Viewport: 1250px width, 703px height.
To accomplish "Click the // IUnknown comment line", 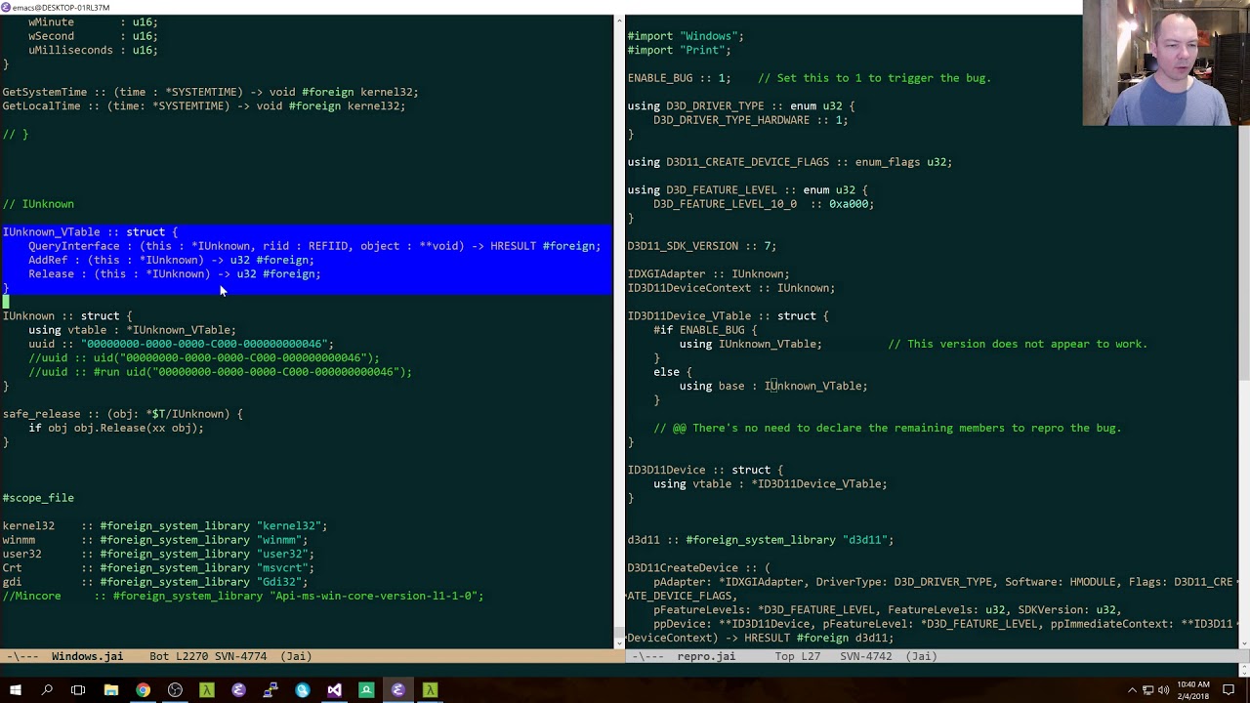I will [38, 204].
